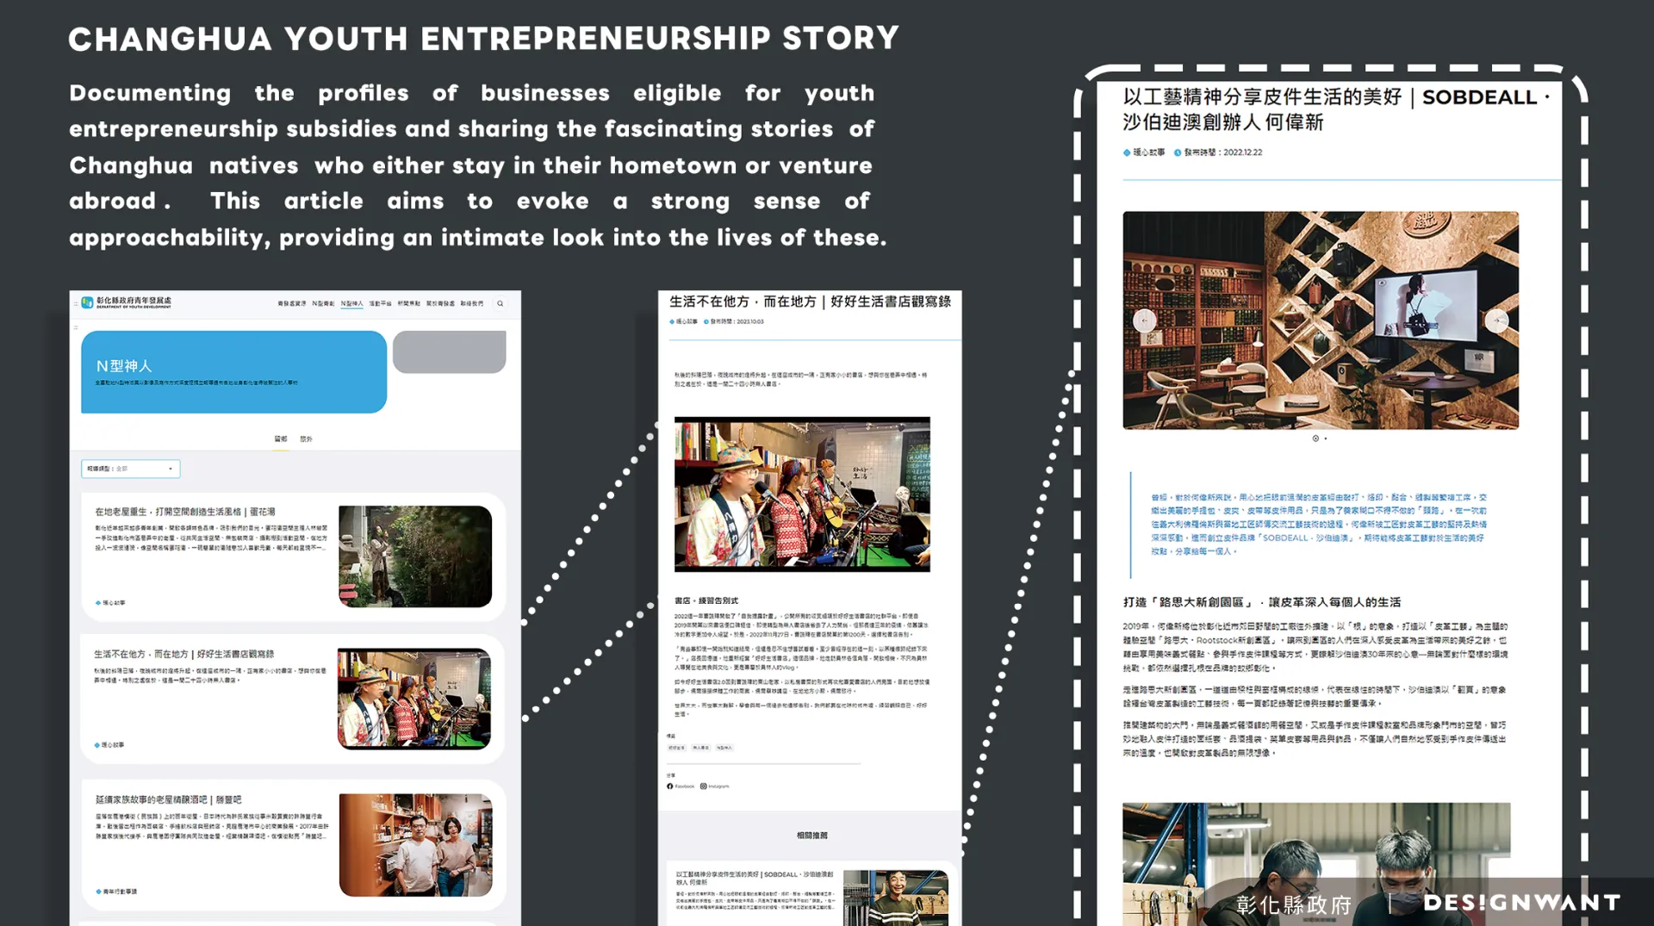
Task: Click the blue diamond category icon under SOBDEALL title
Action: coord(1127,152)
